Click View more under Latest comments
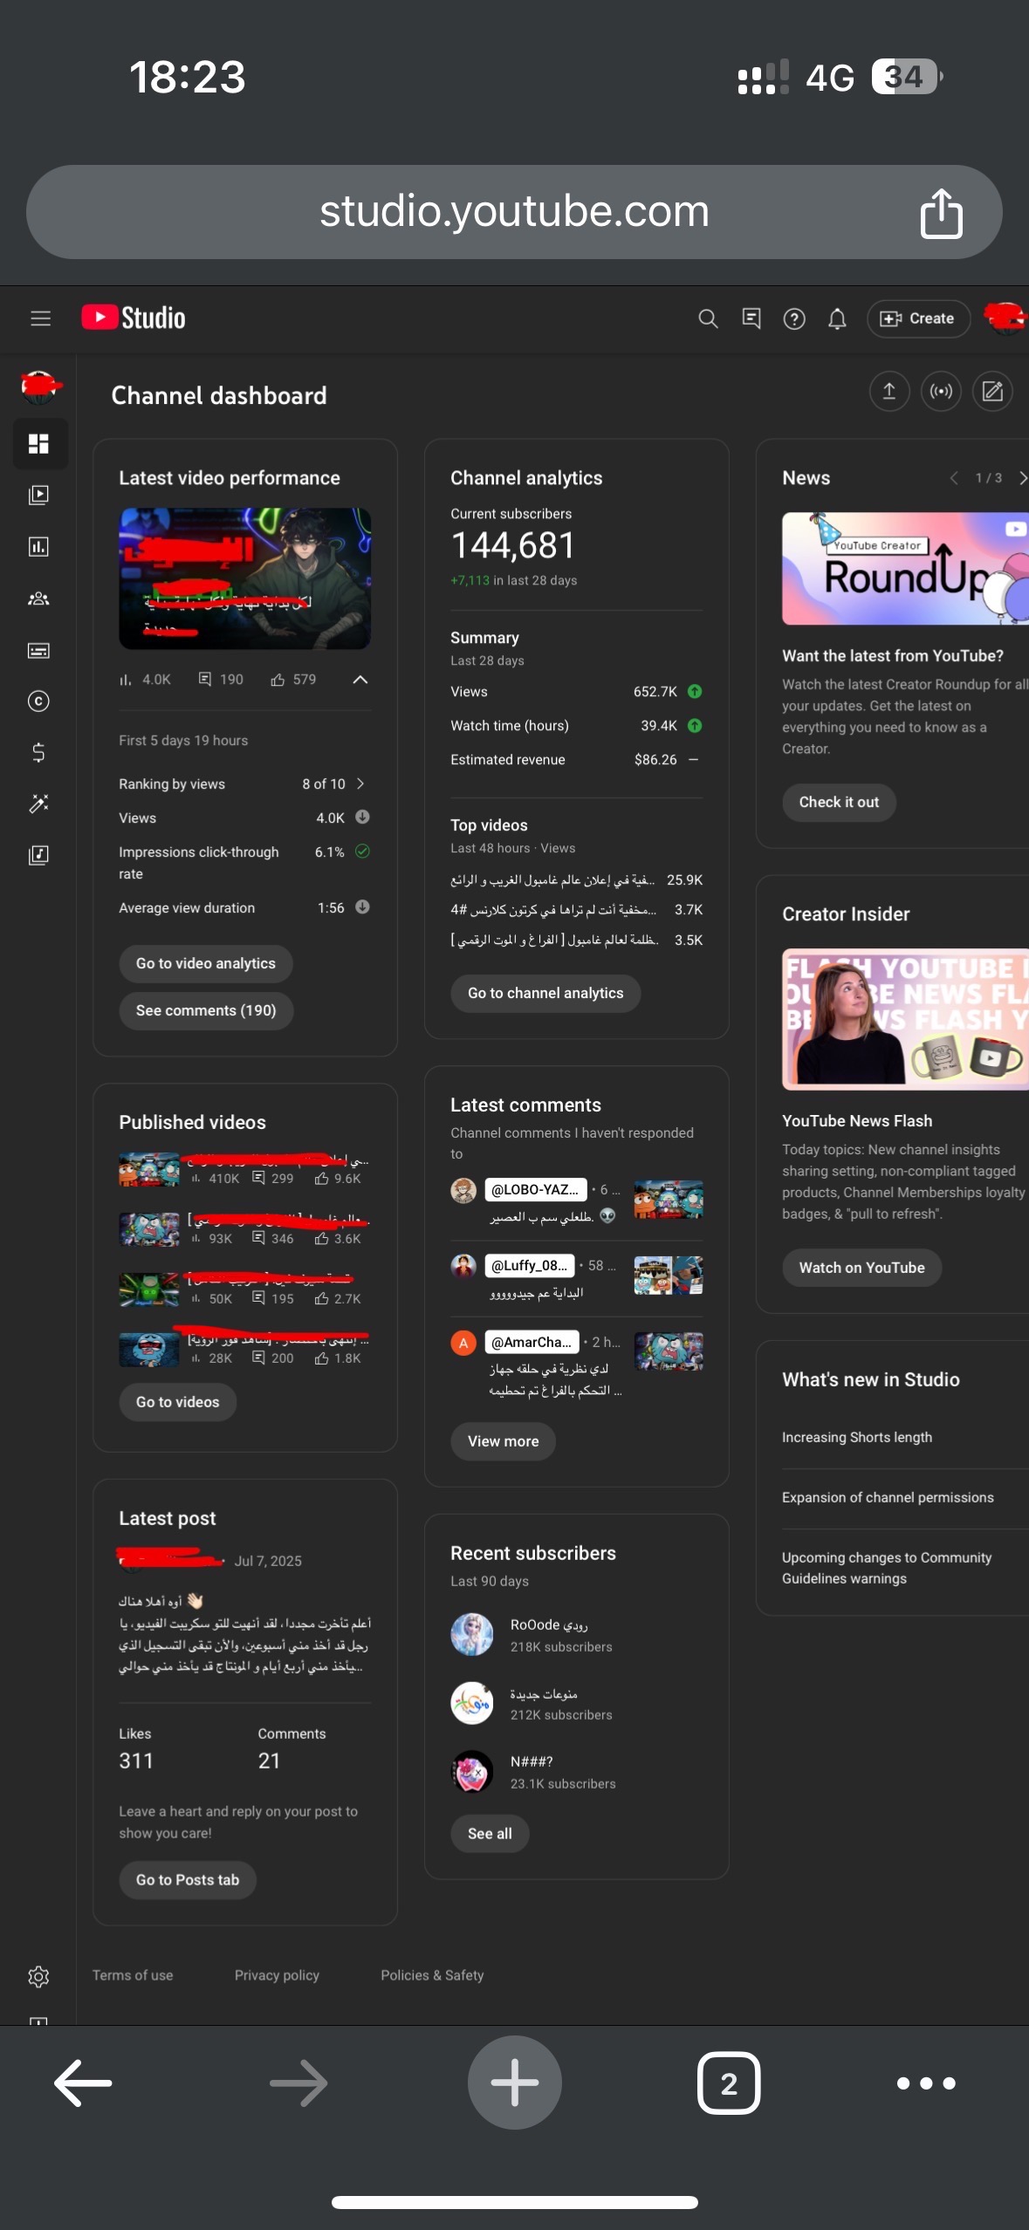Screen dimensions: 1029x2230 504,1441
